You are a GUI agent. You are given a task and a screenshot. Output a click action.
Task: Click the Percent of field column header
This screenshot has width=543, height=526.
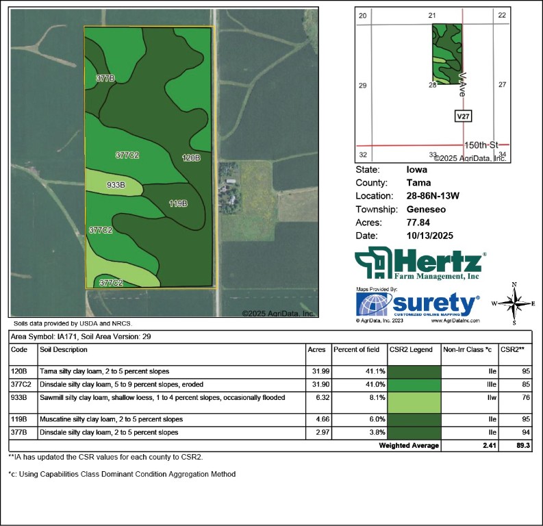click(356, 349)
